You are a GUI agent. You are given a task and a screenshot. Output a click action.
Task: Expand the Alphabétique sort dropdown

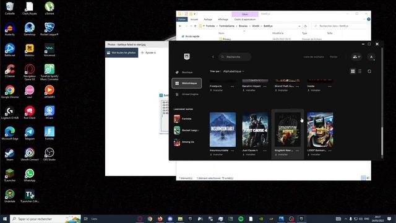(x=234, y=71)
